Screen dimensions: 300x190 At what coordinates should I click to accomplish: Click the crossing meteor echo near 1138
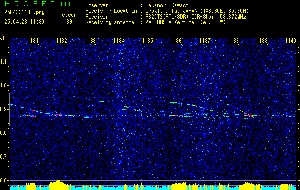pos(248,114)
